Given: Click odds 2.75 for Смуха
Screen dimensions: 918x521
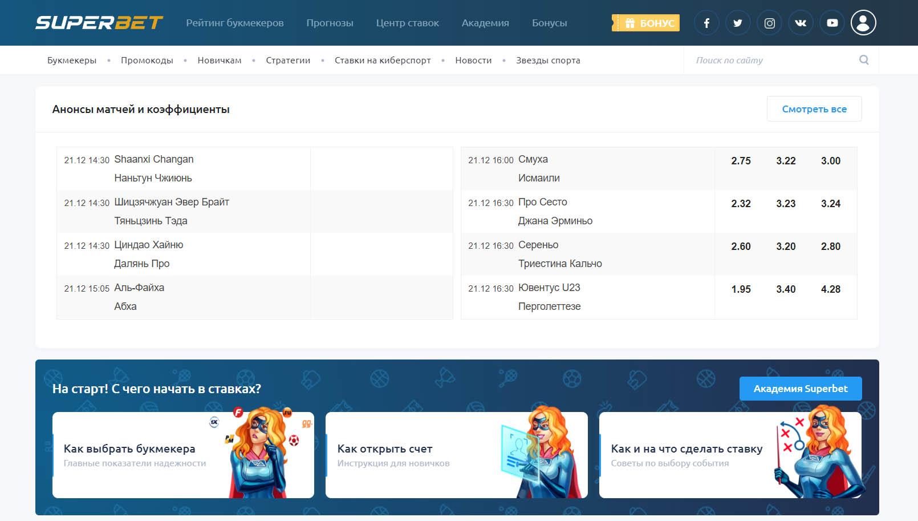Looking at the screenshot, I should (x=741, y=161).
